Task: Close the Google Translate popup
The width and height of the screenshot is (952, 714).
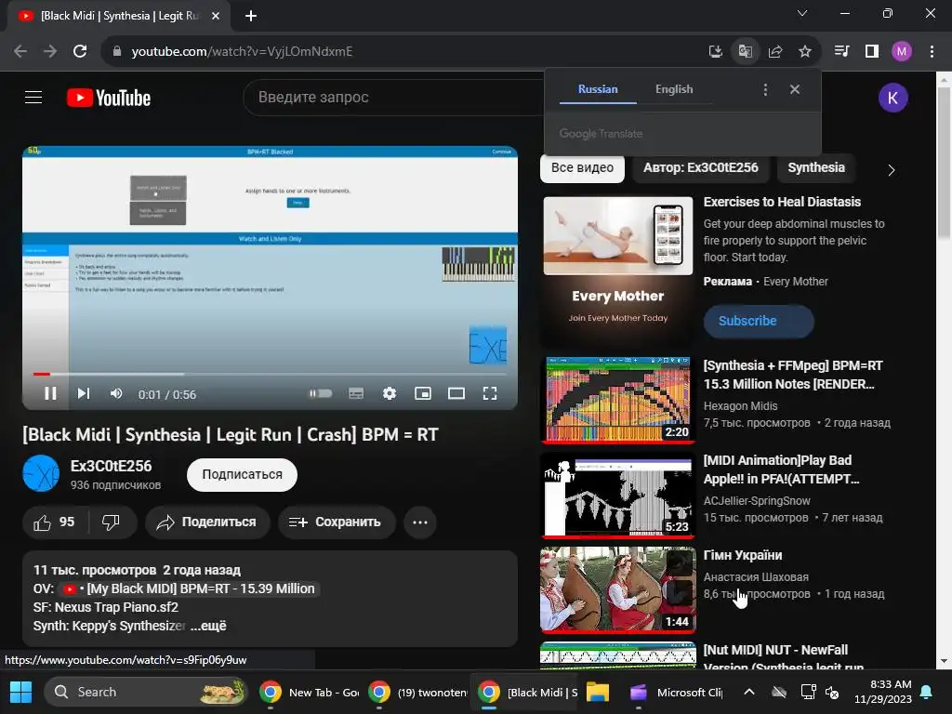Action: coord(795,89)
